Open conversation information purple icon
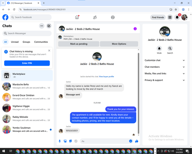Image resolution: width=192 pixels, height=154 pixels. pyautogui.click(x=135, y=29)
